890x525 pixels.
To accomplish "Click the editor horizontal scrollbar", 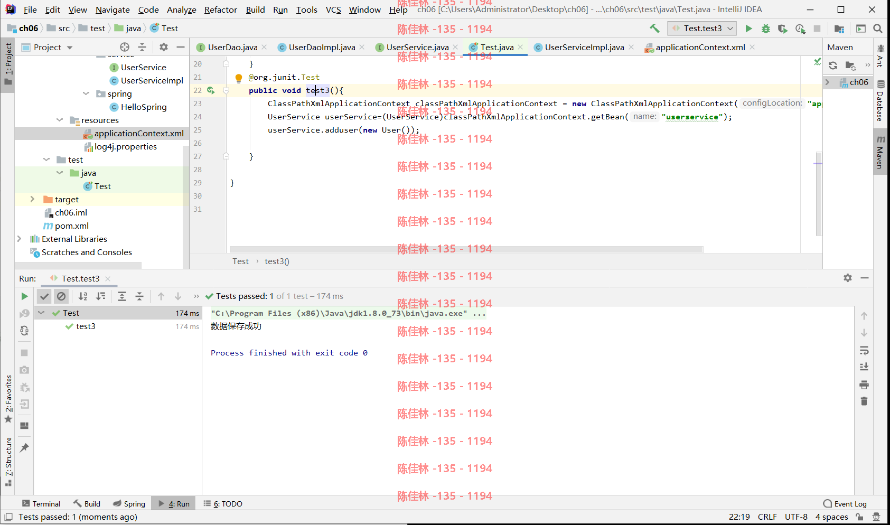I will click(x=466, y=249).
